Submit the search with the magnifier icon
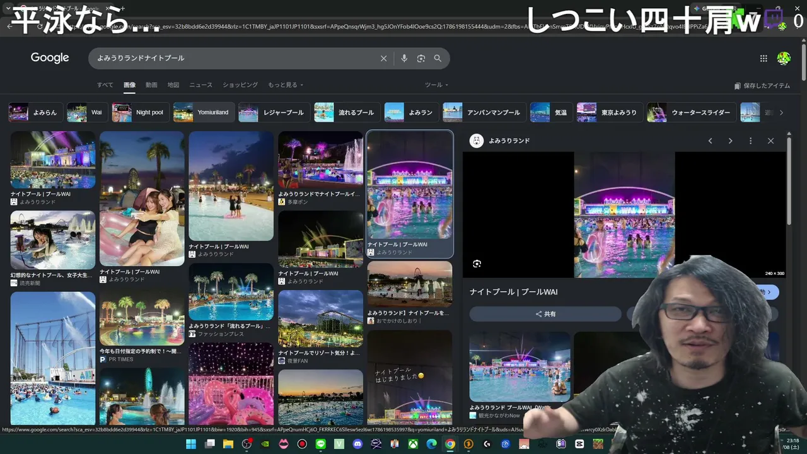The image size is (807, 454). pyautogui.click(x=438, y=59)
